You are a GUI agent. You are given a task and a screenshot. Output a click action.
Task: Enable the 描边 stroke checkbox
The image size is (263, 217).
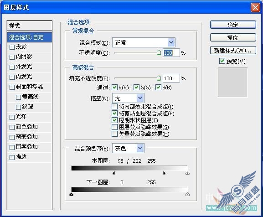12,158
